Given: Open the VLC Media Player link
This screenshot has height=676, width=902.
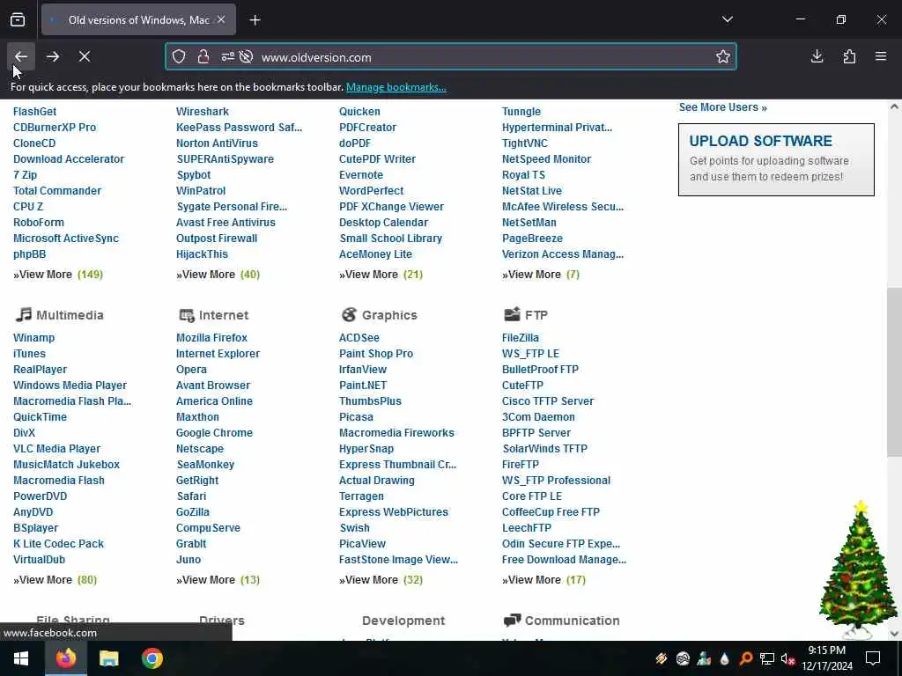Looking at the screenshot, I should tap(57, 449).
